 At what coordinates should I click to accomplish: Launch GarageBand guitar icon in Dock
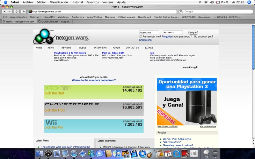click(x=151, y=154)
